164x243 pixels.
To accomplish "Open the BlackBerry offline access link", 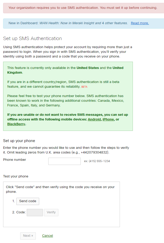I will pyautogui.click(x=16, y=124).
